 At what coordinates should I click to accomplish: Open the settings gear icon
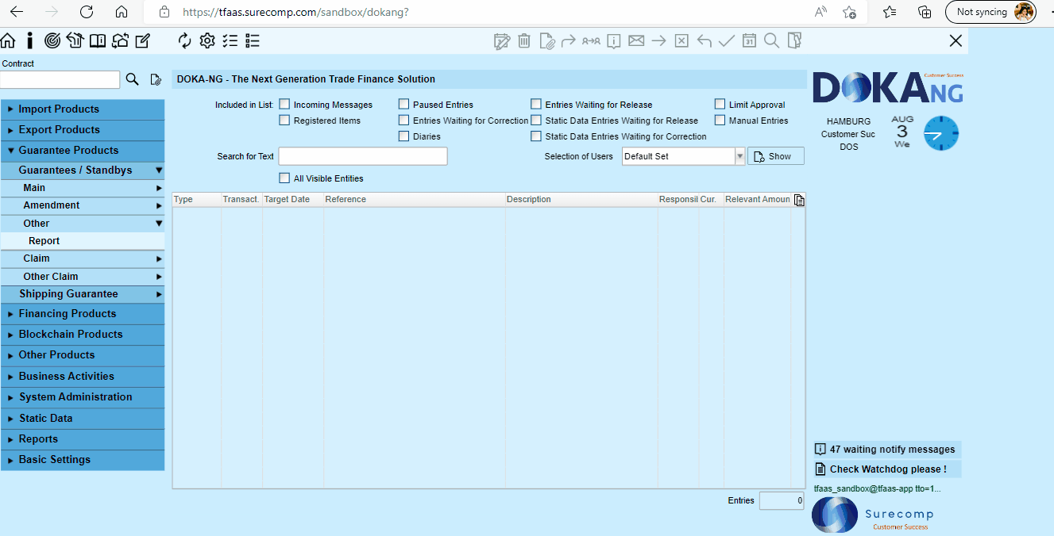(207, 40)
